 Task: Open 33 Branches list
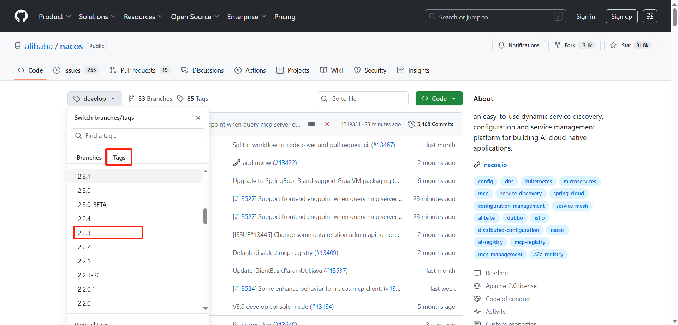click(x=150, y=99)
